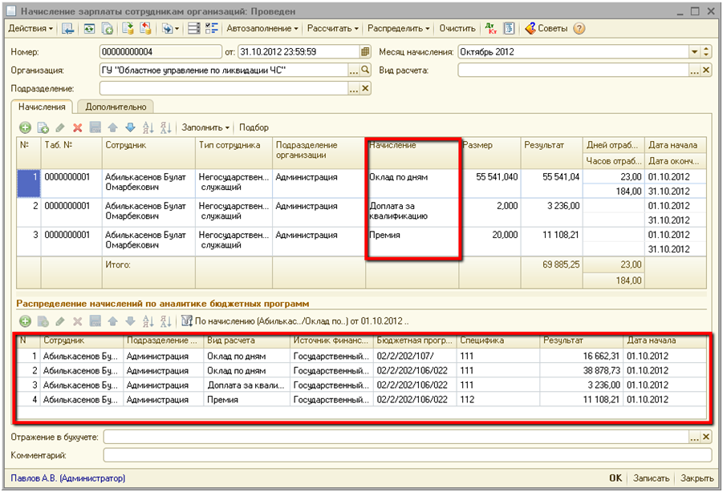
Task: Click the Очистить toolbar button
Action: coord(457,28)
